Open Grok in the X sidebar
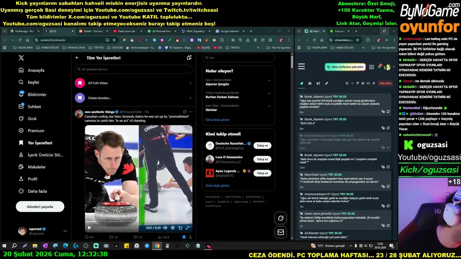Viewport: 461px width, 259px height. pos(28,119)
